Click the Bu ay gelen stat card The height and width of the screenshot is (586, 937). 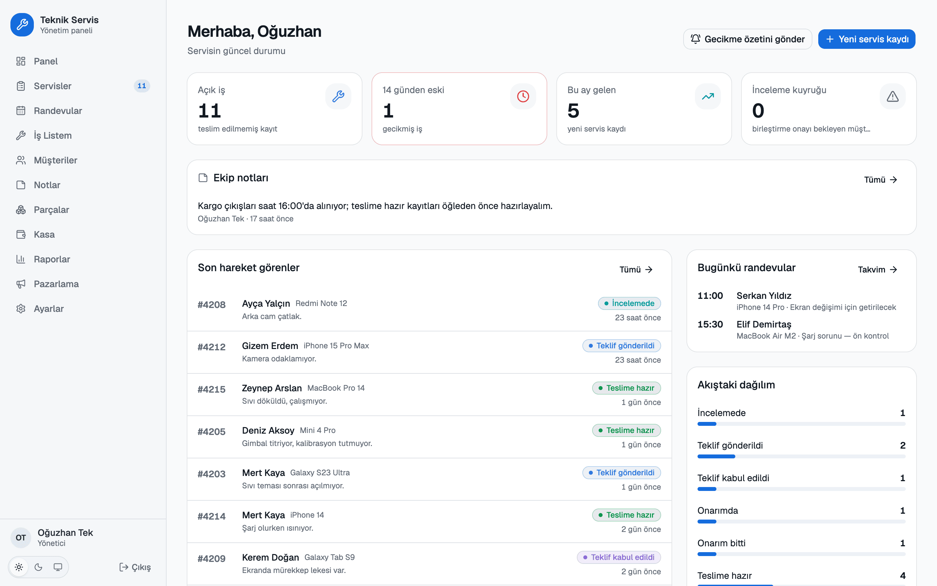[x=644, y=109]
